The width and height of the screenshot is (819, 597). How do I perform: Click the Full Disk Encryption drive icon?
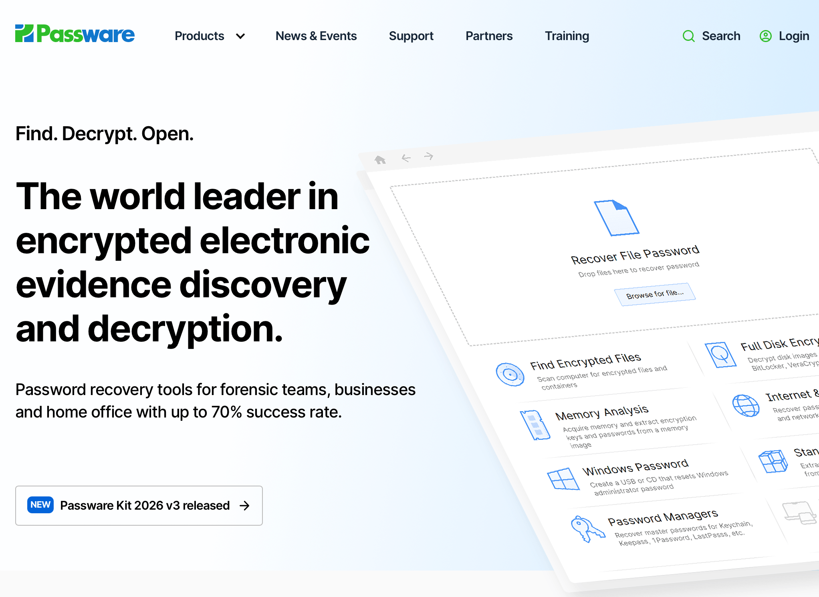720,355
